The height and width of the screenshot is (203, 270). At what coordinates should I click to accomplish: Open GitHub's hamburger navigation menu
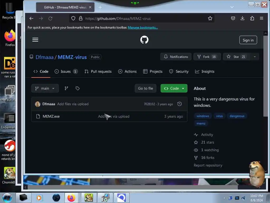point(35,40)
